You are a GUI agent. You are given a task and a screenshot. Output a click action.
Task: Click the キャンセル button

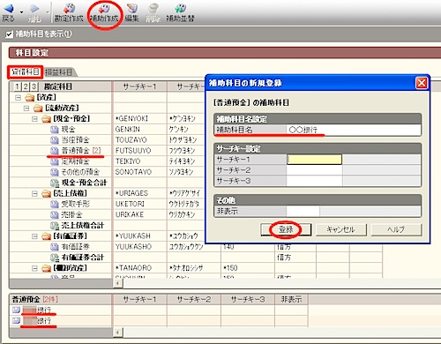(x=341, y=229)
